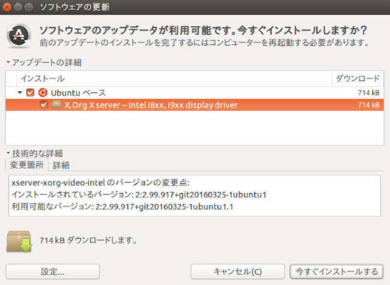Click 今すぐインストールする button
Screen dimensions: 390x285
click(337, 272)
